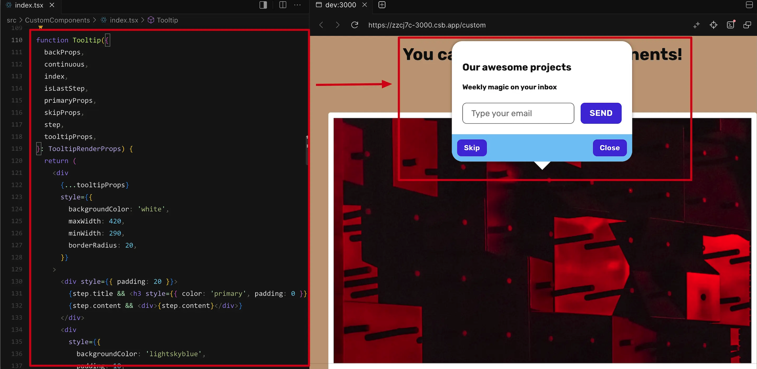Switch to the index.tsx editor tab
The height and width of the screenshot is (369, 757).
[x=29, y=5]
